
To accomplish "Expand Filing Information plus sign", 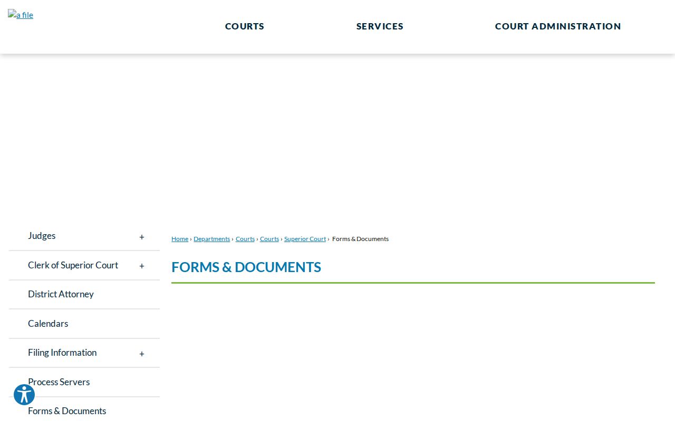I will coord(142,354).
